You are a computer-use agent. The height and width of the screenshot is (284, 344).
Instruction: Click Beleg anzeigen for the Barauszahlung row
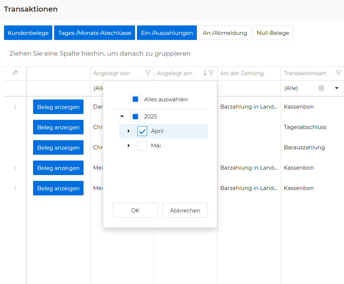[x=58, y=147]
